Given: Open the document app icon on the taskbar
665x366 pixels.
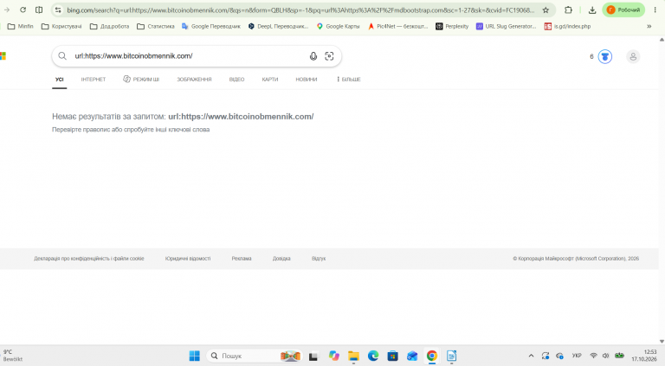Looking at the screenshot, I should [452, 356].
